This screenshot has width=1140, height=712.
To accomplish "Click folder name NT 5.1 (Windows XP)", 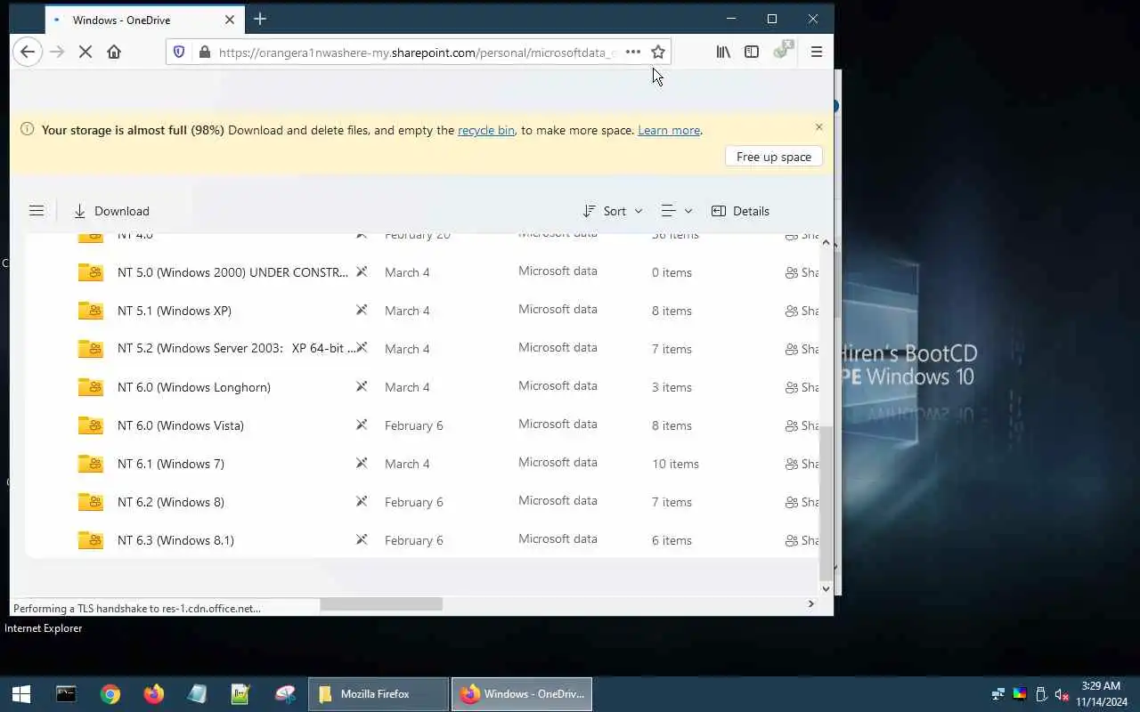I will [x=175, y=311].
